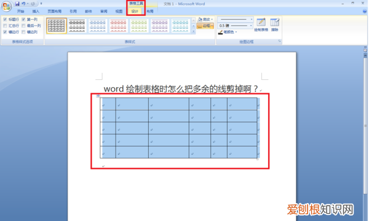
Task: Expand the full table styles gallery
Action: click(x=194, y=31)
